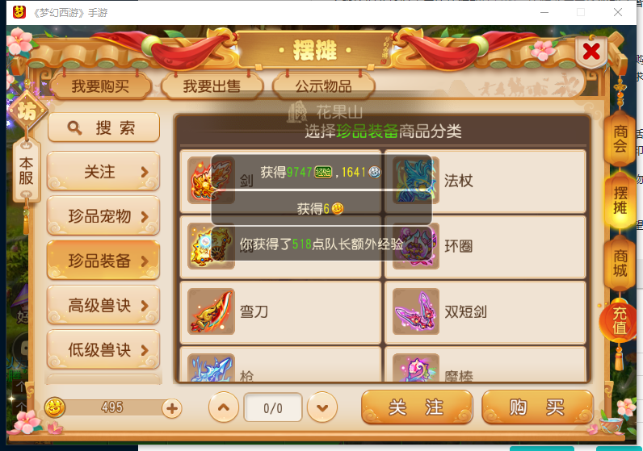Add currency with the plus button

coord(172,408)
